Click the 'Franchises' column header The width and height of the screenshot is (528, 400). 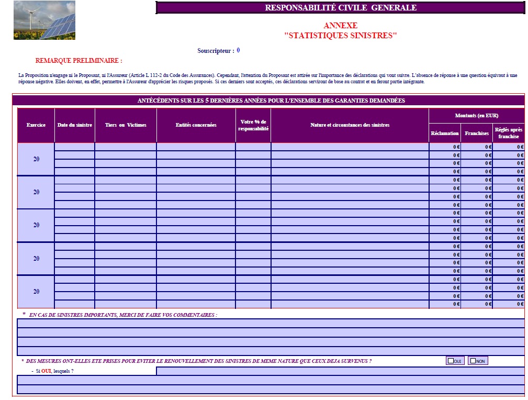coord(477,133)
